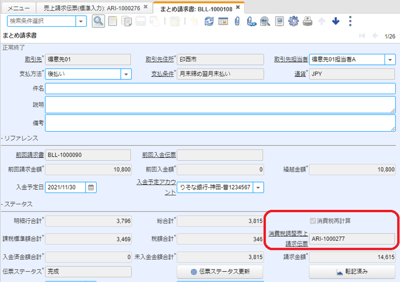Click the 検索条件選択 search box
Screen dimensions: 400x282
point(41,21)
